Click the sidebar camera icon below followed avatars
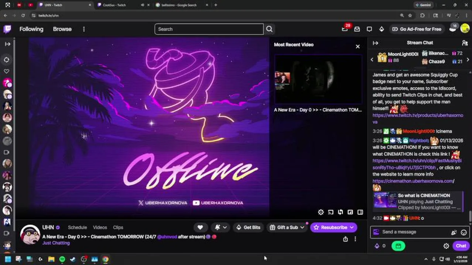The width and height of the screenshot is (472, 265). coord(7,152)
